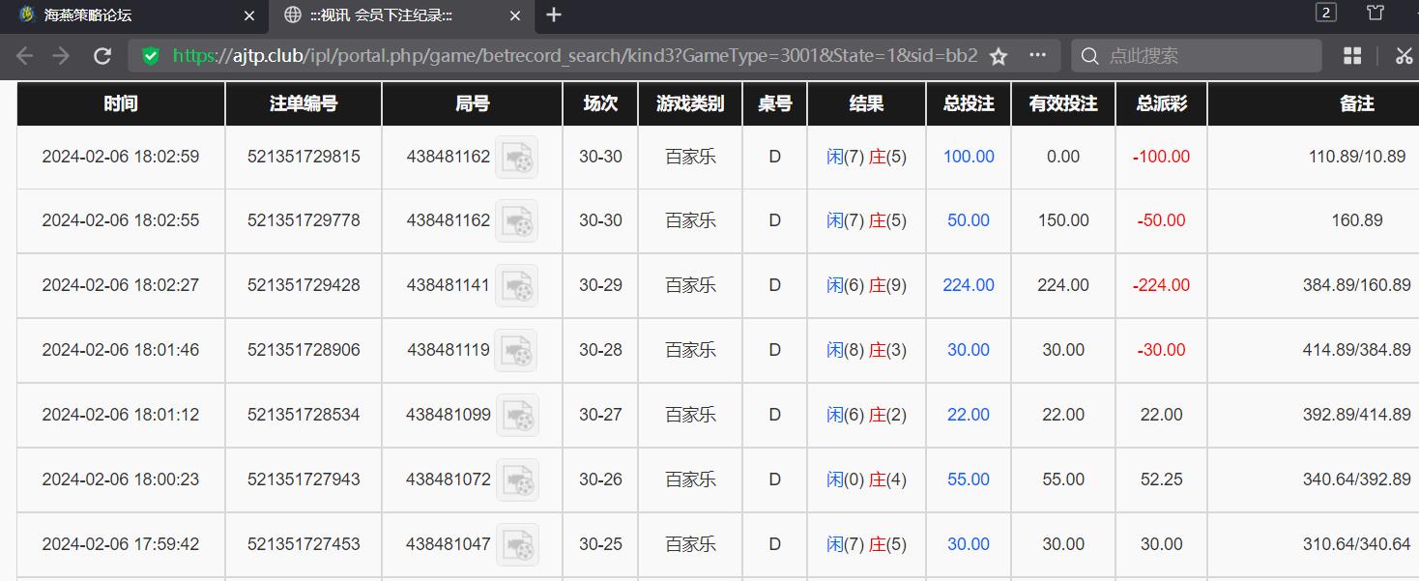Open a new browser tab

554,15
